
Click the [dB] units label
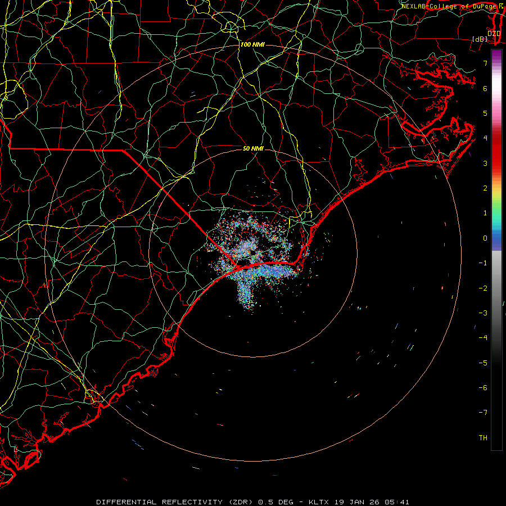(x=480, y=39)
